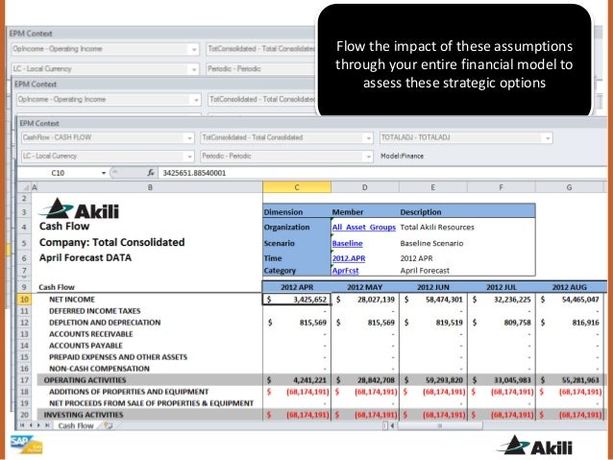
Task: Click the Total Akili Resources description
Action: 437,227
